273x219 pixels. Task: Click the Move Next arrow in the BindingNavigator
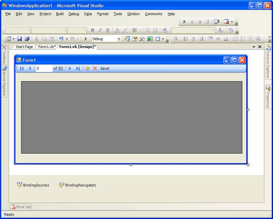70,68
